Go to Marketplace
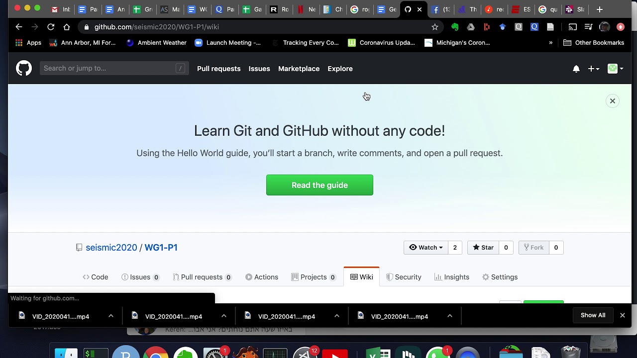Image resolution: width=637 pixels, height=358 pixels. [x=299, y=69]
